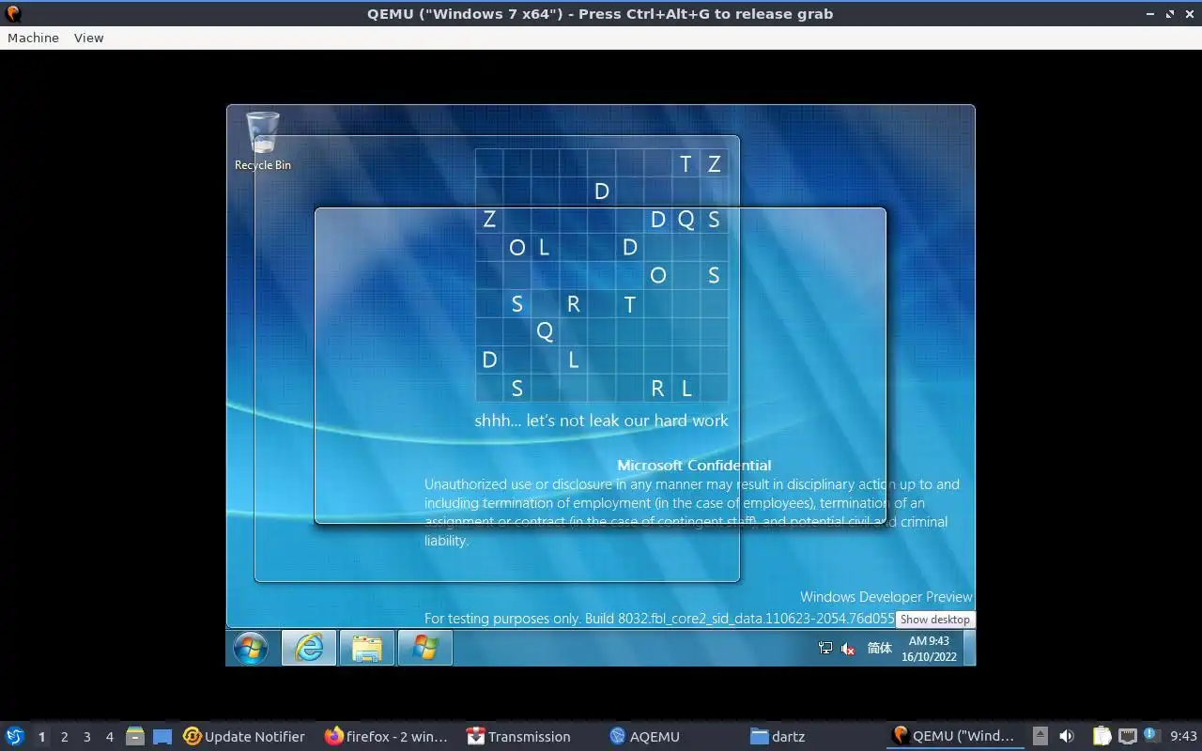Click the host panel clock 9:43
This screenshot has width=1202, height=751.
1183,736
